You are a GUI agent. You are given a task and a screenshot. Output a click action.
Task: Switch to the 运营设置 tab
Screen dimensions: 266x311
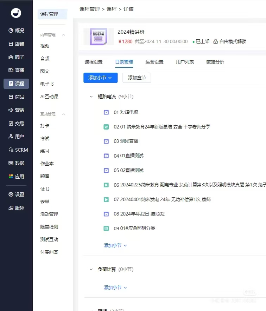[x=154, y=62]
